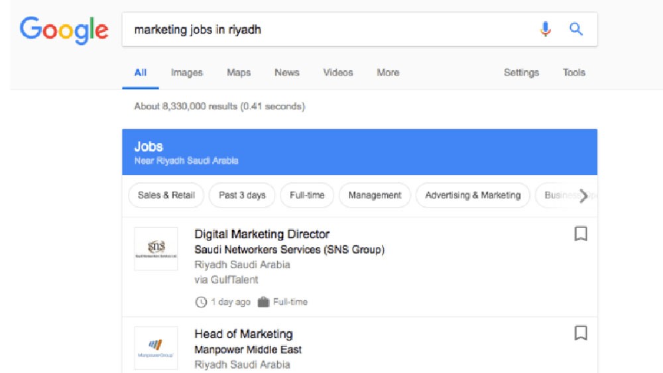Apply the Past 3 days filter

[x=242, y=195]
